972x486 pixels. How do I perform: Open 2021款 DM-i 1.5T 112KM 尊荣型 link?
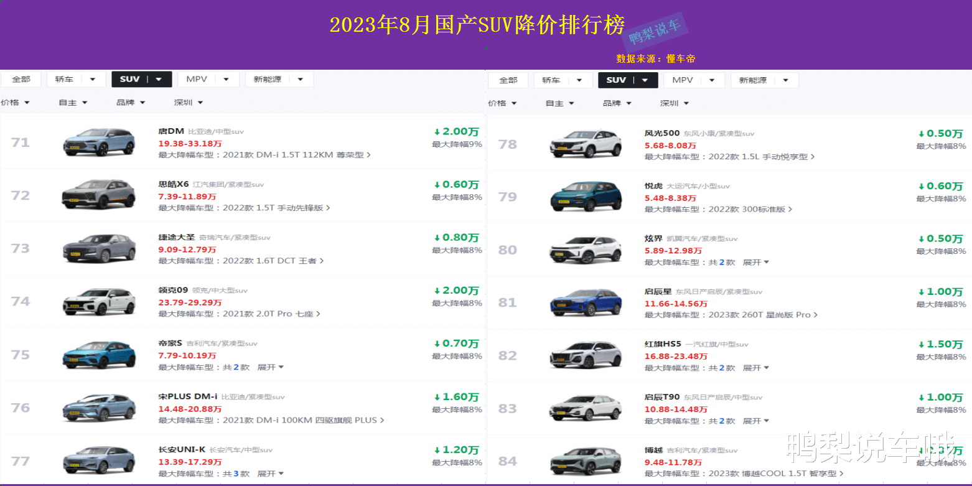point(297,155)
